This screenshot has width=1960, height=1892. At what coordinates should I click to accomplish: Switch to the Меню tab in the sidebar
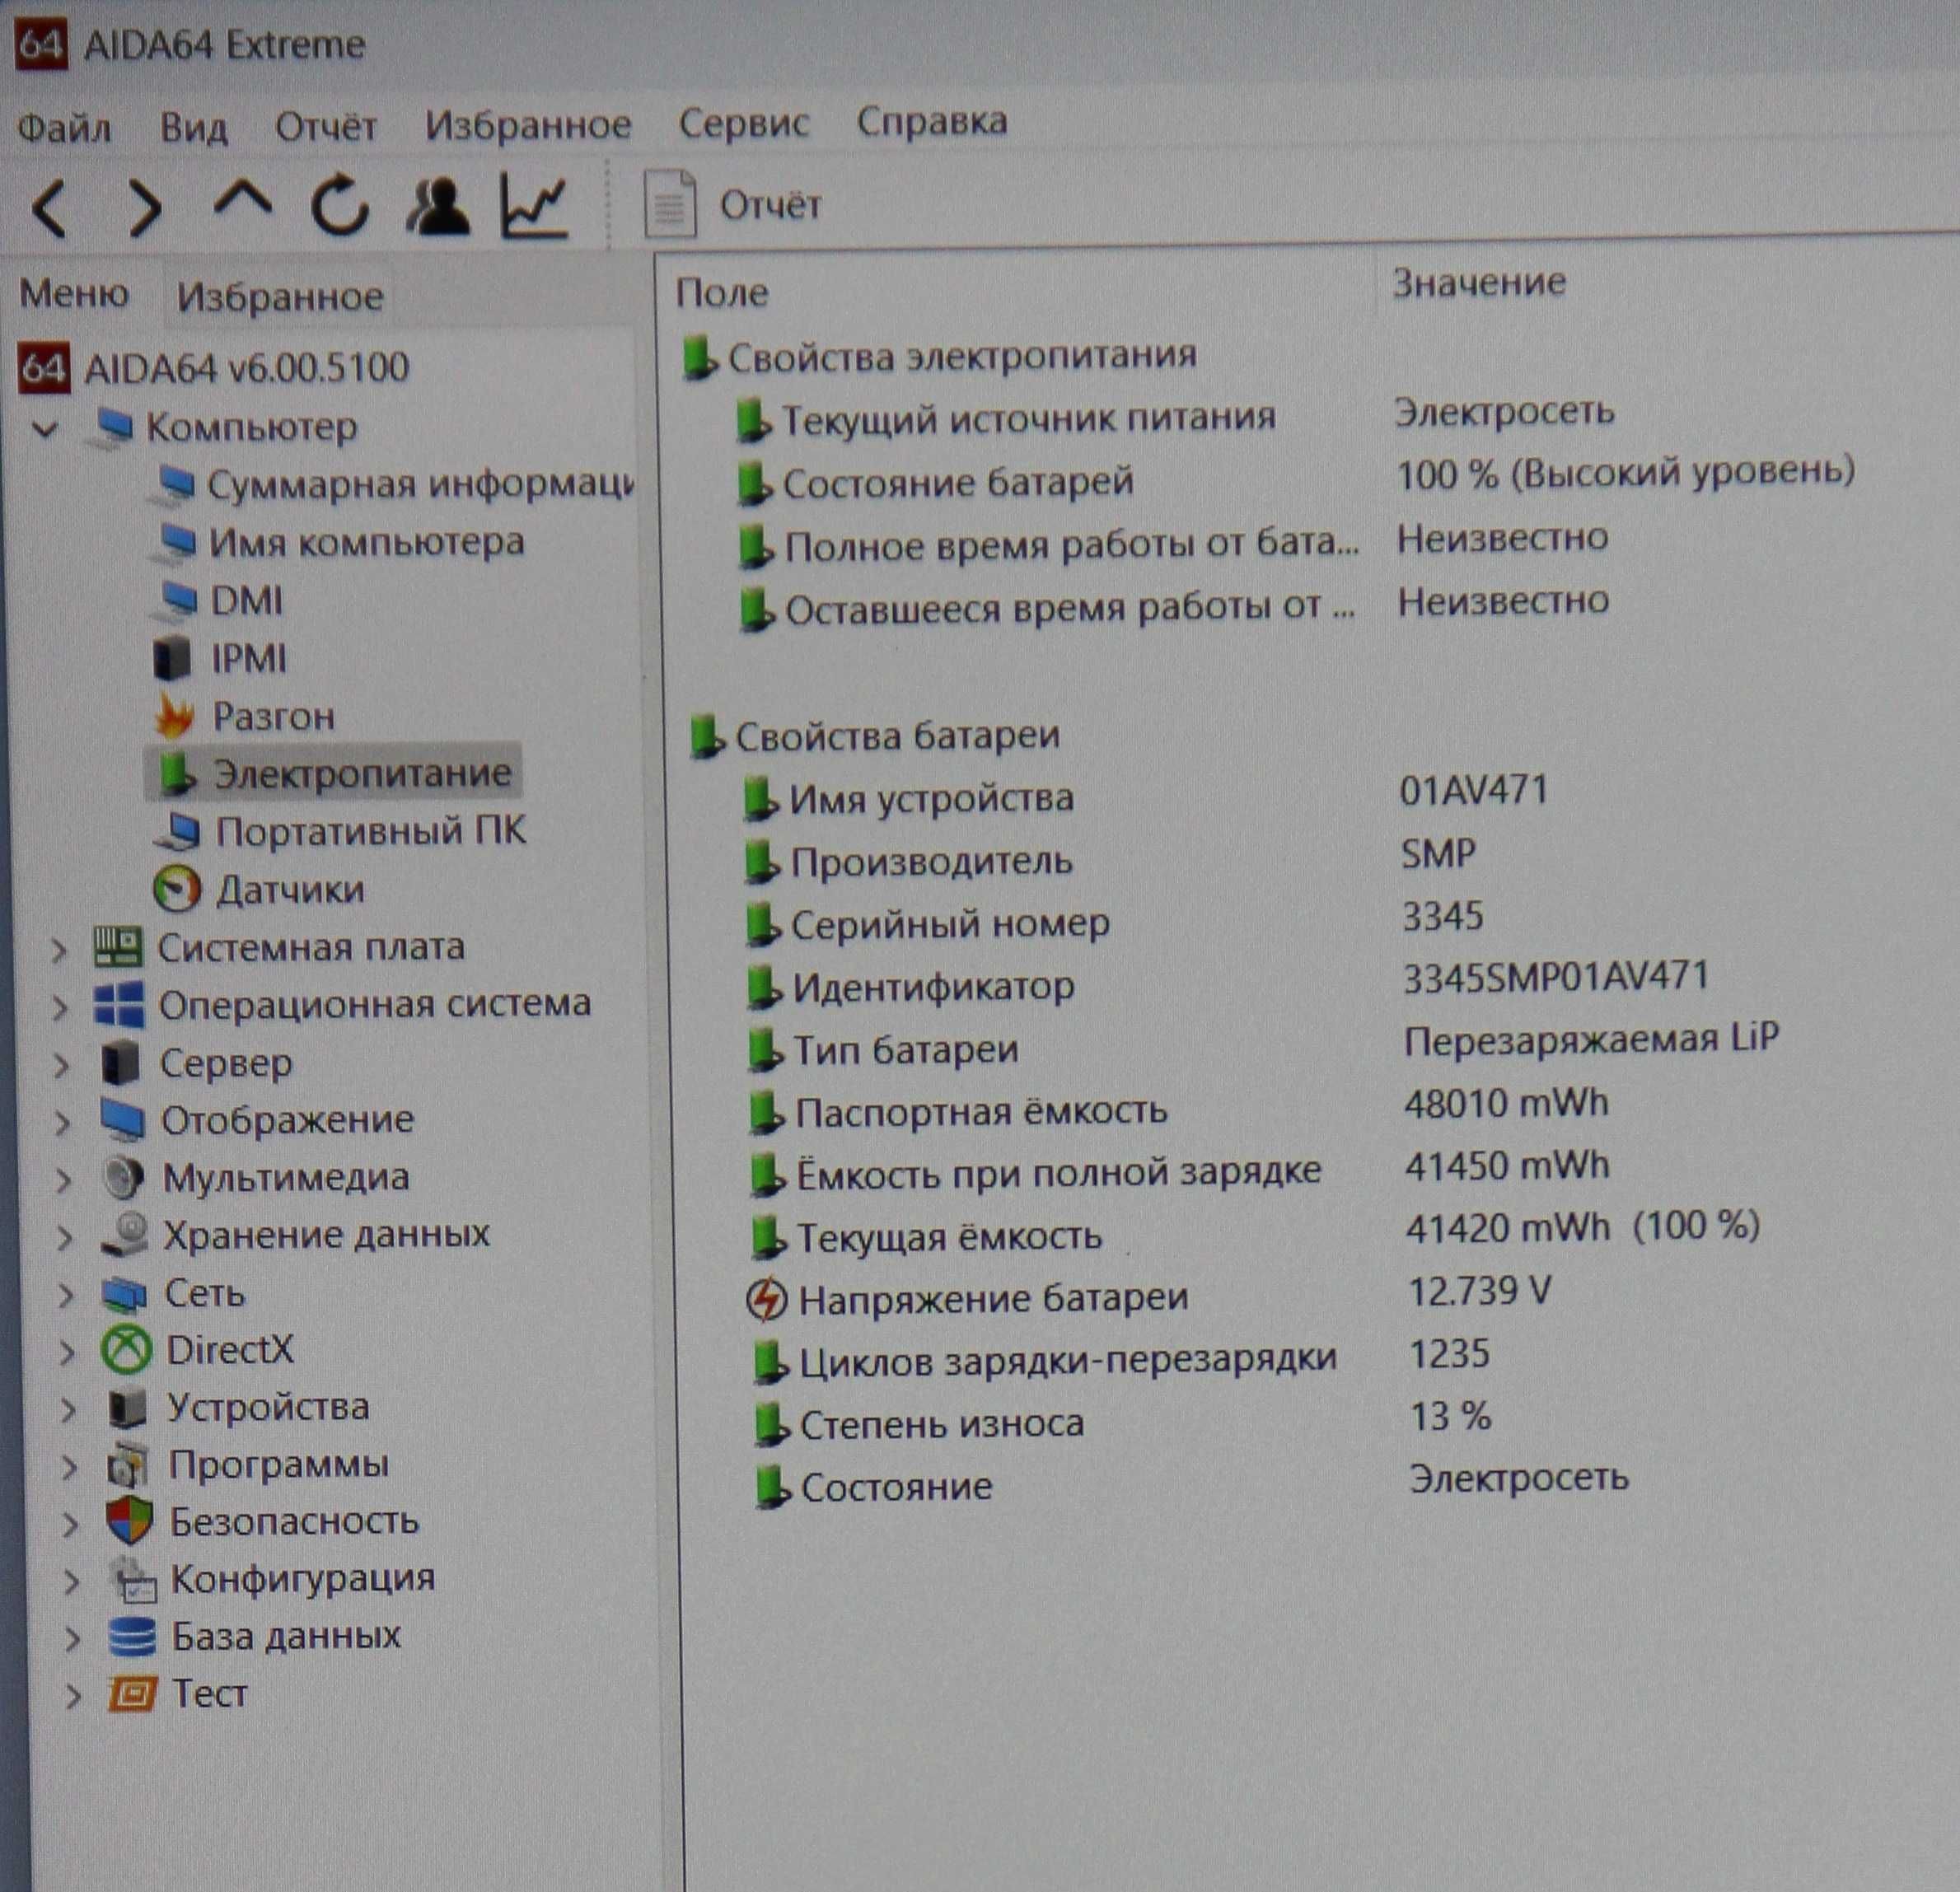pos(74,293)
